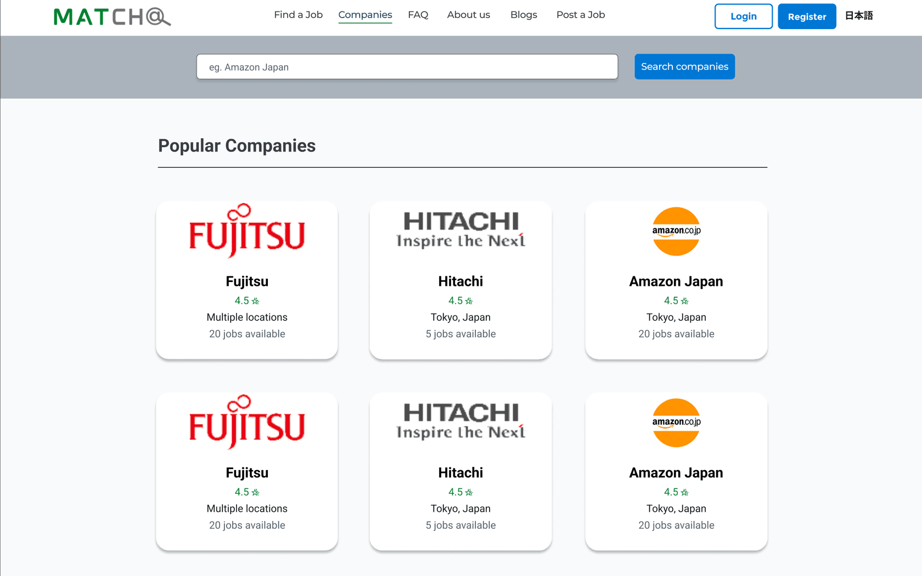The width and height of the screenshot is (922, 576).
Task: Click the first Amazon Japan card's star rating
Action: pos(676,301)
